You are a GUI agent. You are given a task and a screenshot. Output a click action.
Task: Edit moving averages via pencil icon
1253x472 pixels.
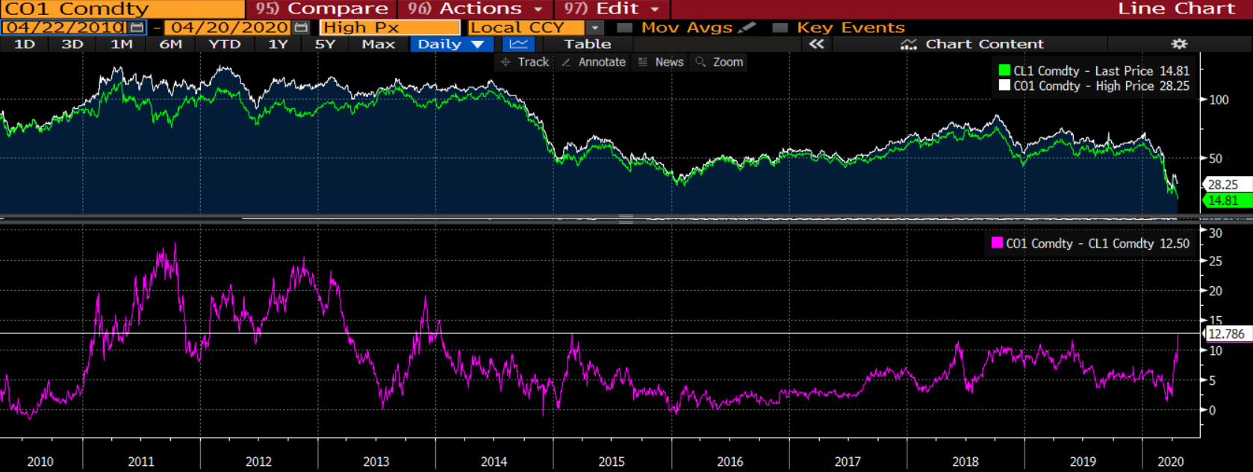(747, 28)
